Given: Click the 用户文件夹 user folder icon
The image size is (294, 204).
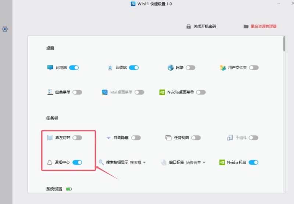Looking at the screenshot, I should [223, 68].
